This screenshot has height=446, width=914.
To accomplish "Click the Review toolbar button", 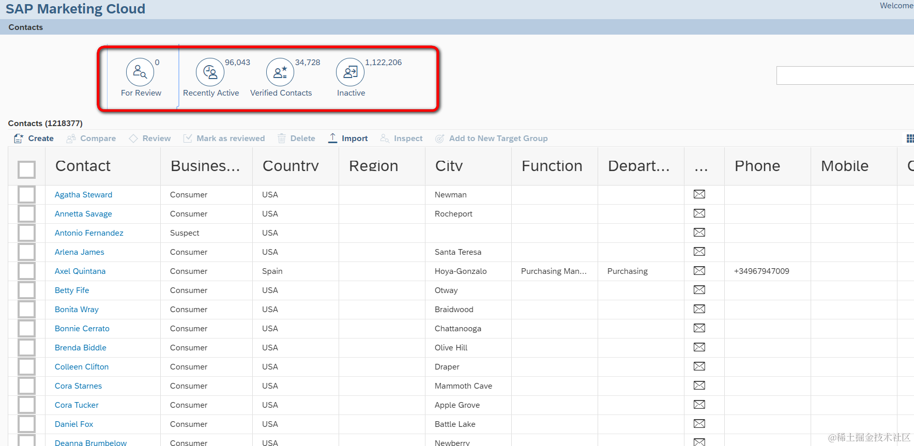I will 150,139.
